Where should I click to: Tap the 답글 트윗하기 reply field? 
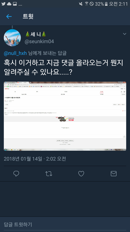65,224
